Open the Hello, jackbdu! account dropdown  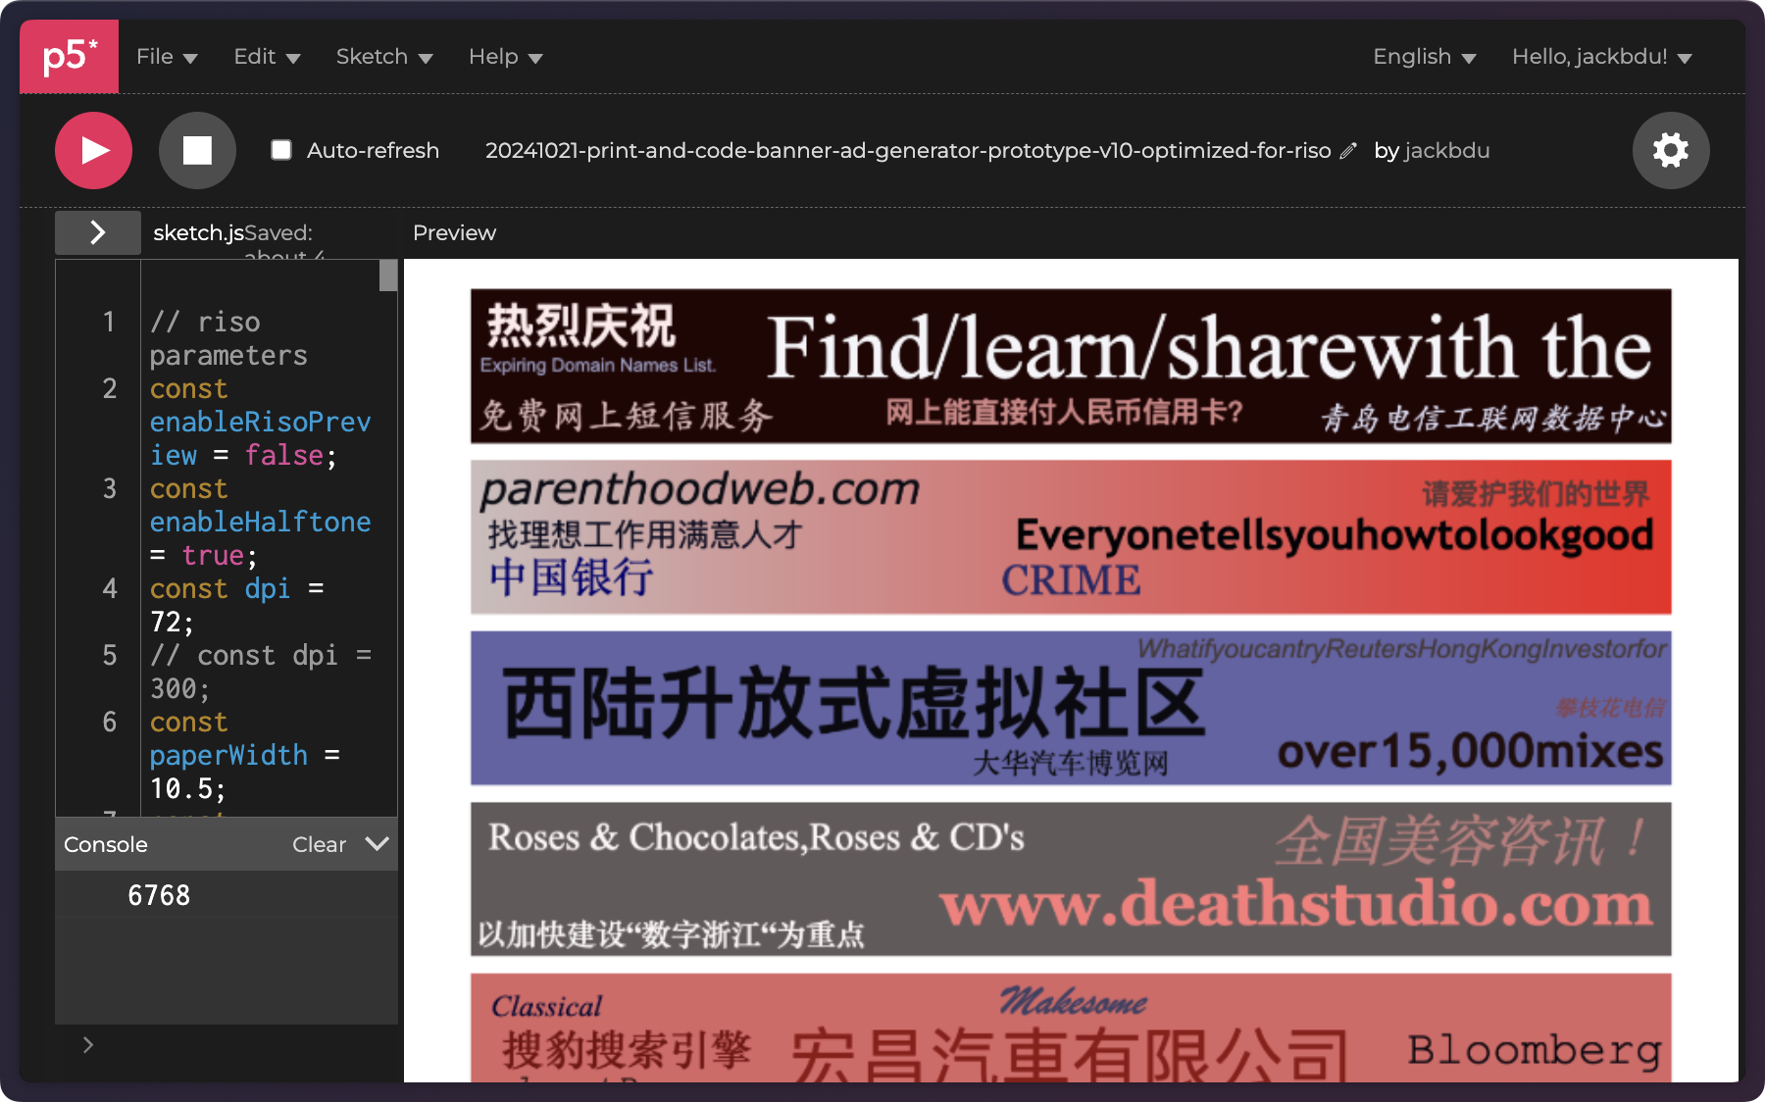pos(1600,57)
